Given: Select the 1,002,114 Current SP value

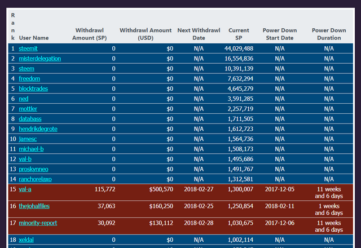Looking at the screenshot, I should [241, 240].
